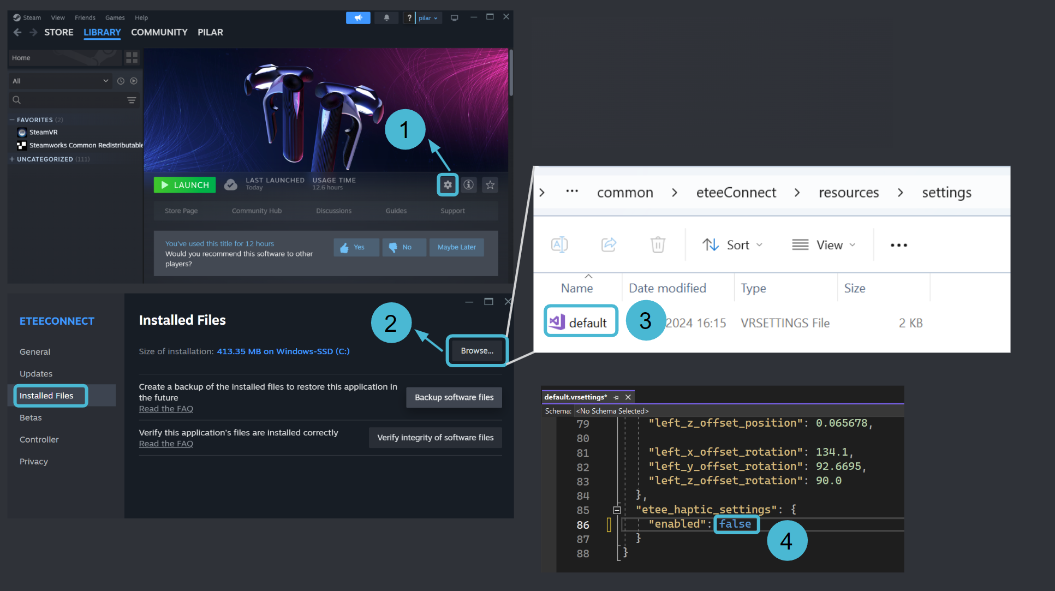Select the General settings tab
1055x591 pixels.
35,352
